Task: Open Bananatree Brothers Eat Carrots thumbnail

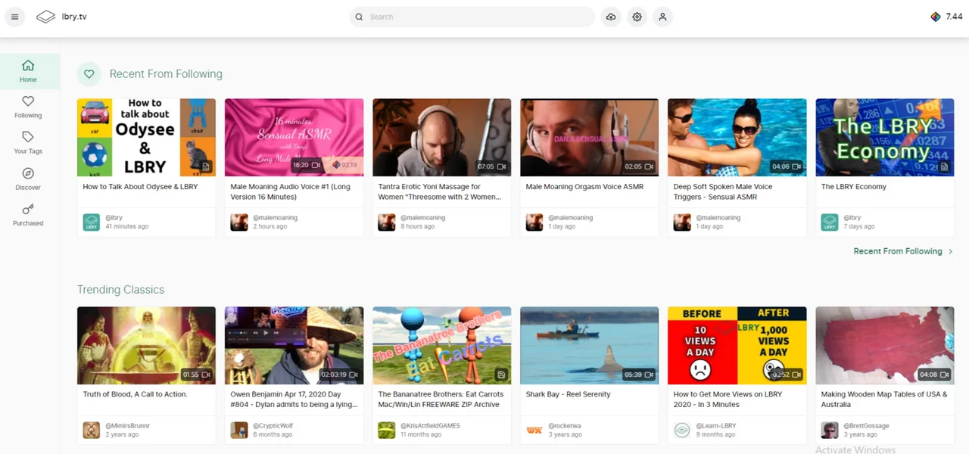Action: (441, 345)
